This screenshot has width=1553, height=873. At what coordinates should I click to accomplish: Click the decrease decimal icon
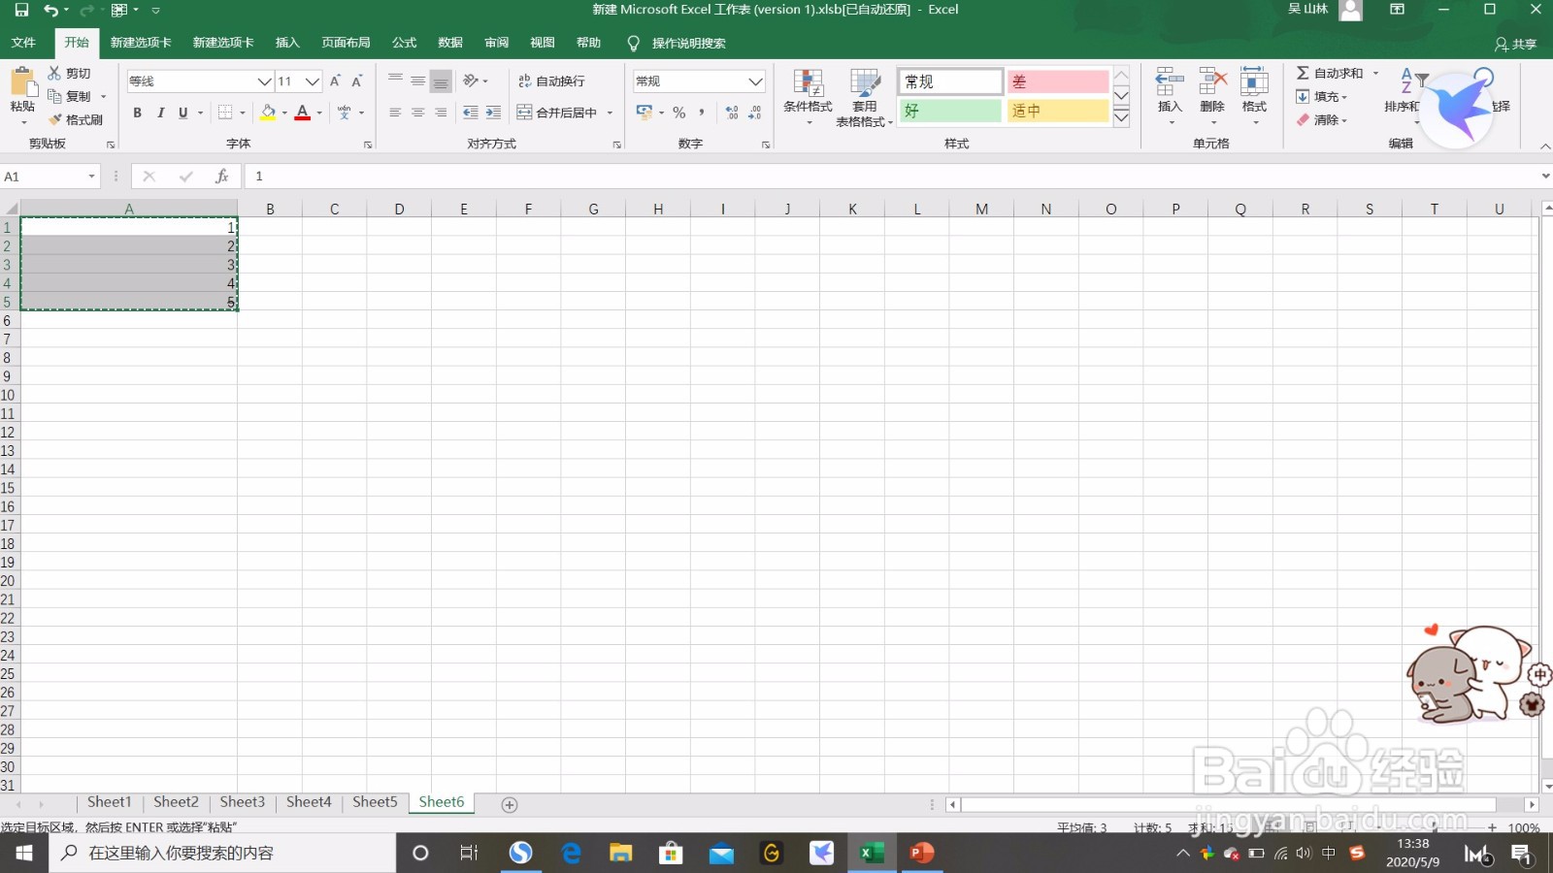755,113
